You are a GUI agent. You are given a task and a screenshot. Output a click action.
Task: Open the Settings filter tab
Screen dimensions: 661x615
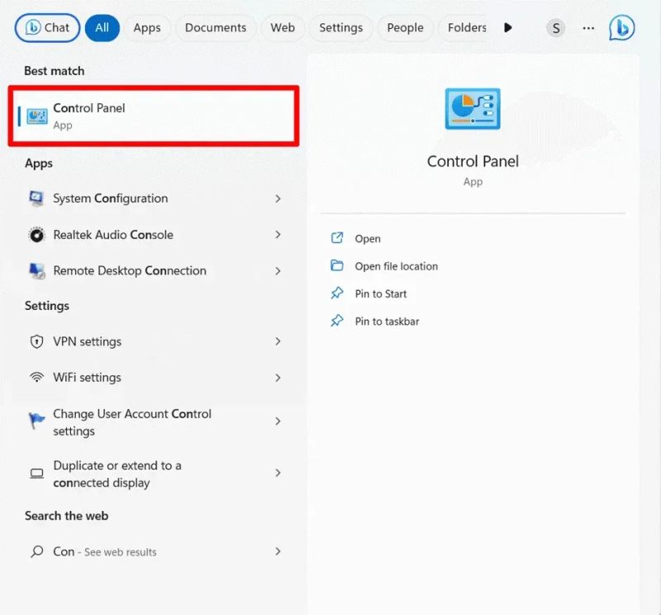[340, 27]
